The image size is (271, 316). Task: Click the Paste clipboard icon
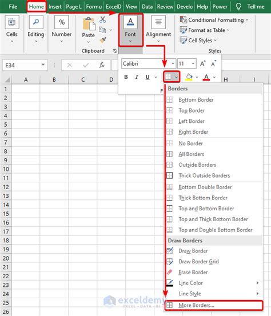[x=89, y=24]
